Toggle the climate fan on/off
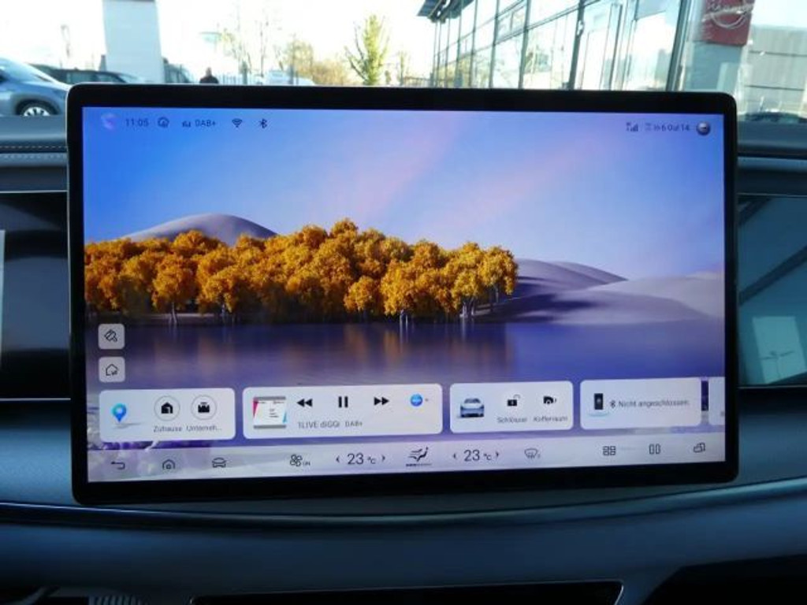807x605 pixels. click(x=299, y=460)
